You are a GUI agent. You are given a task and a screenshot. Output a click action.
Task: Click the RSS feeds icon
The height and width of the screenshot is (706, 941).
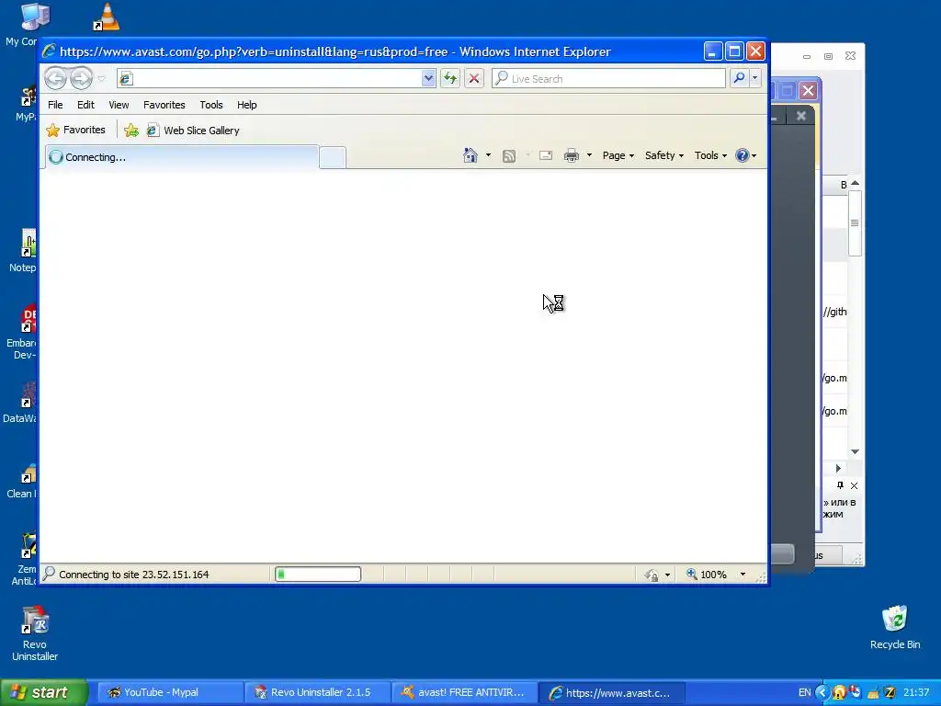click(x=509, y=156)
